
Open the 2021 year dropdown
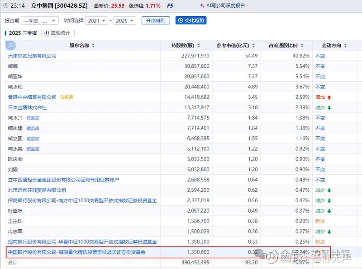coord(97,20)
